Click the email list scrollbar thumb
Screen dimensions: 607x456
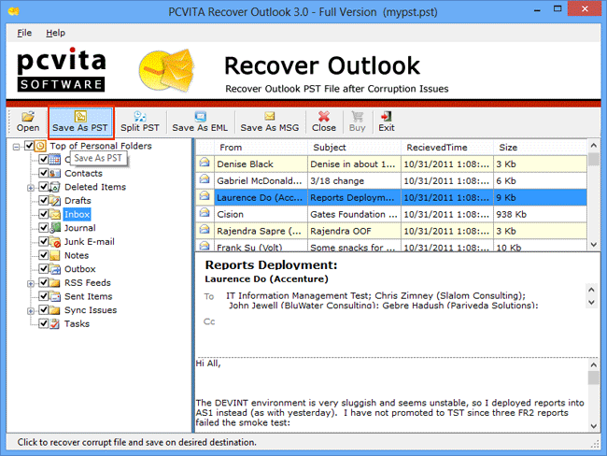593,159
